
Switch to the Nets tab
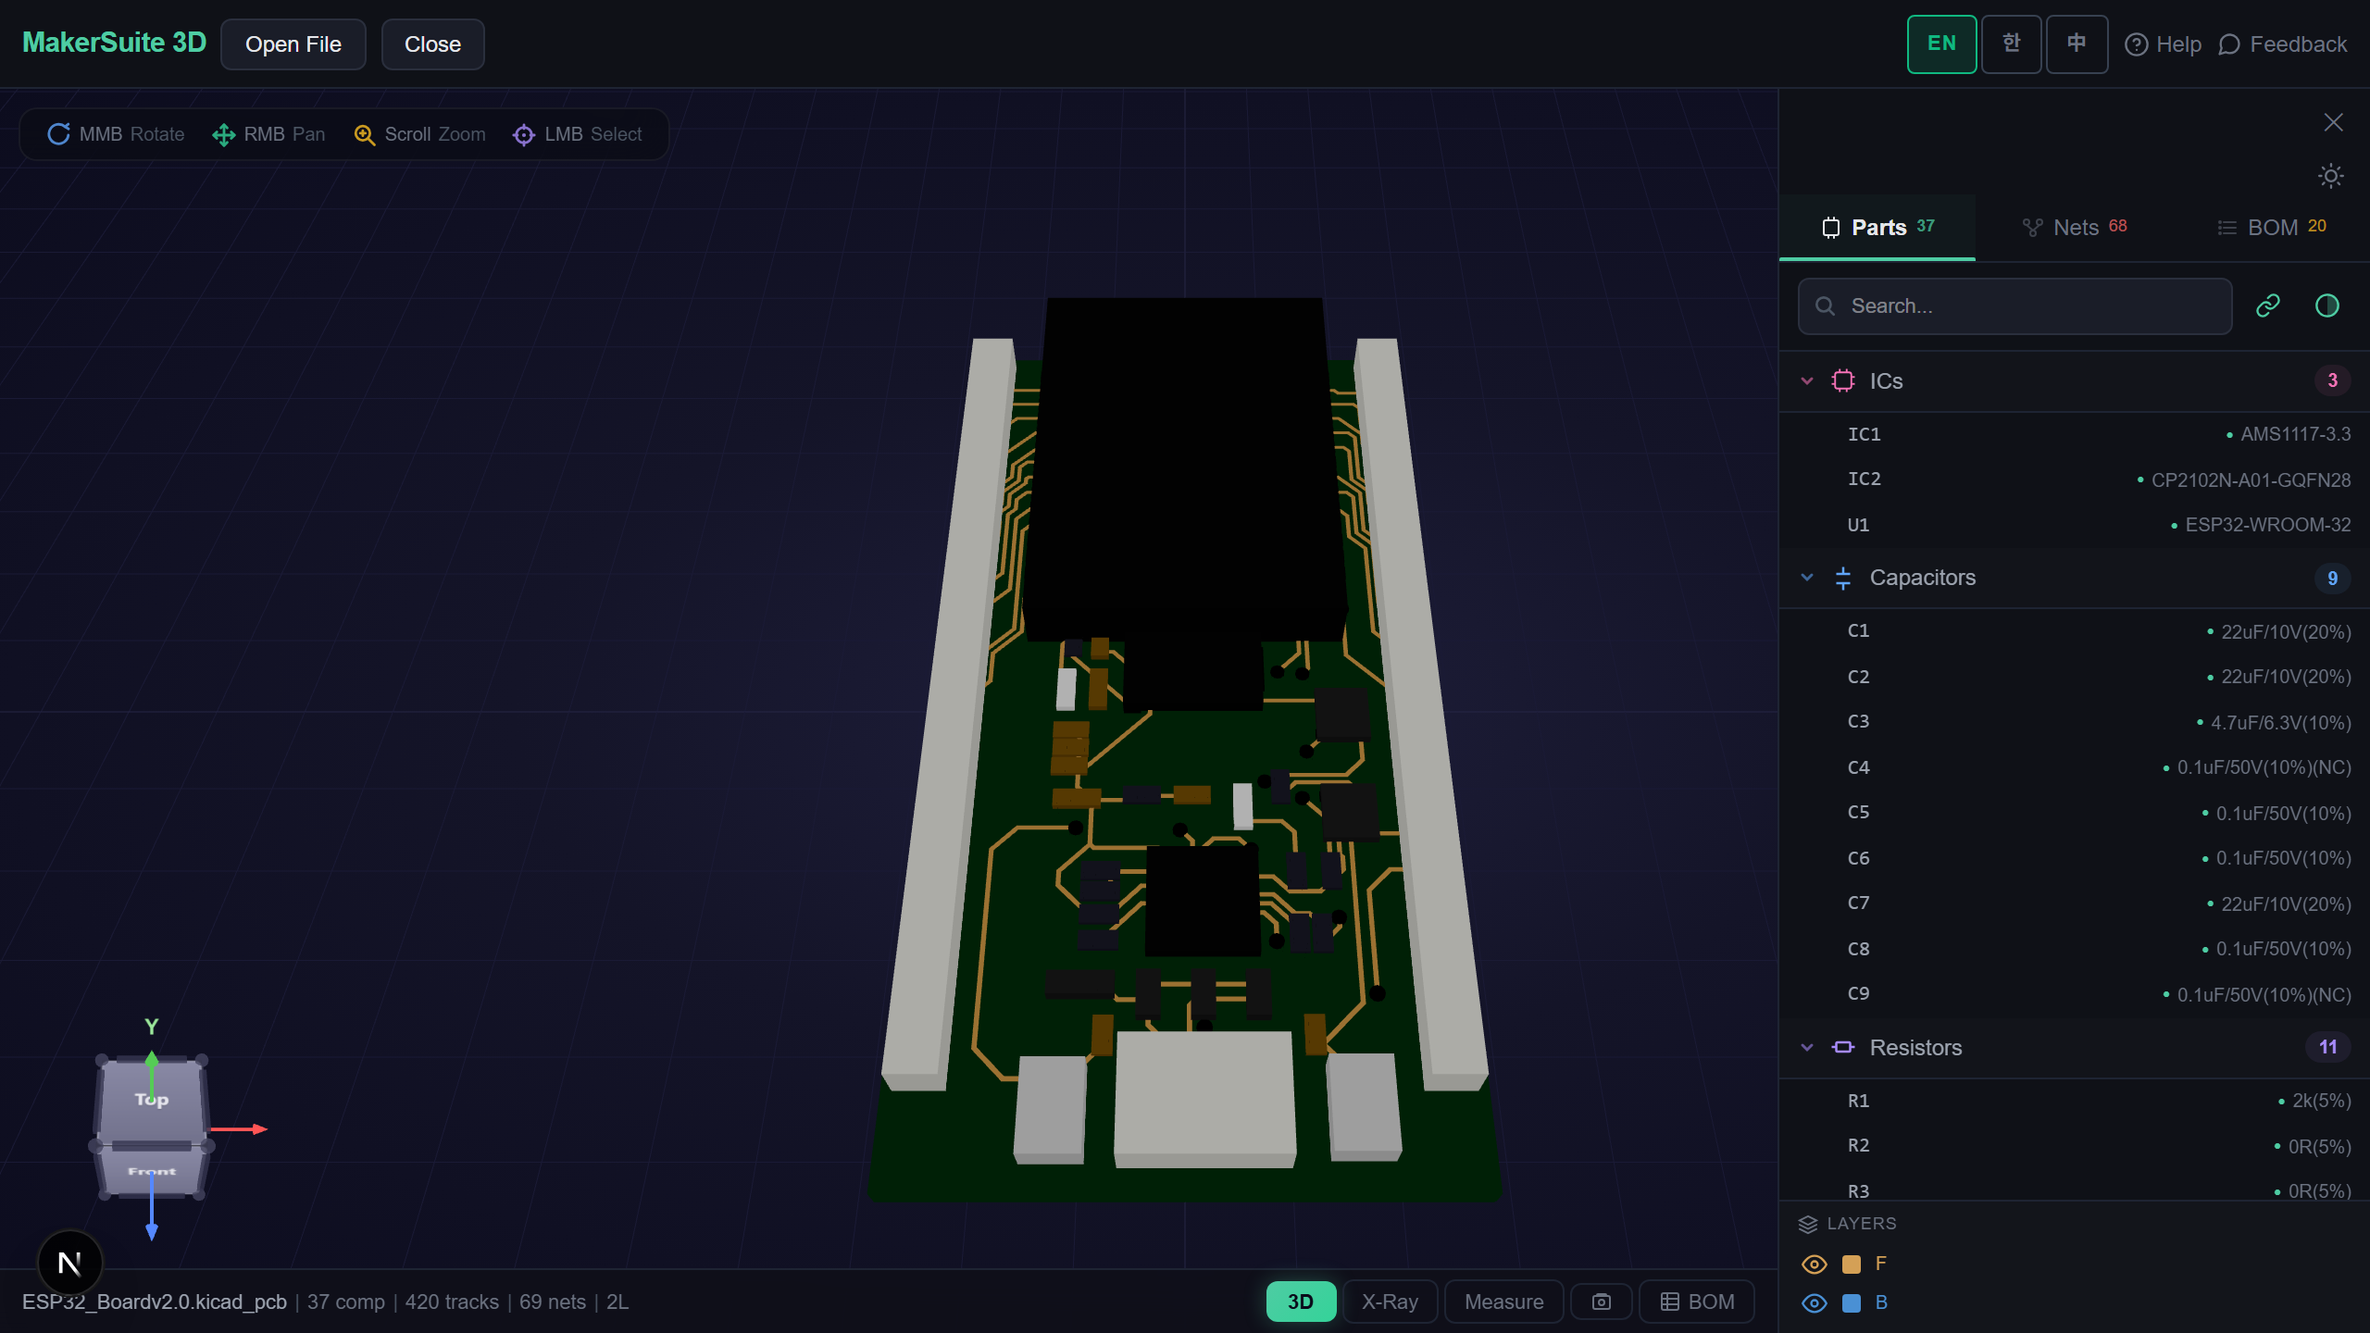click(2075, 228)
